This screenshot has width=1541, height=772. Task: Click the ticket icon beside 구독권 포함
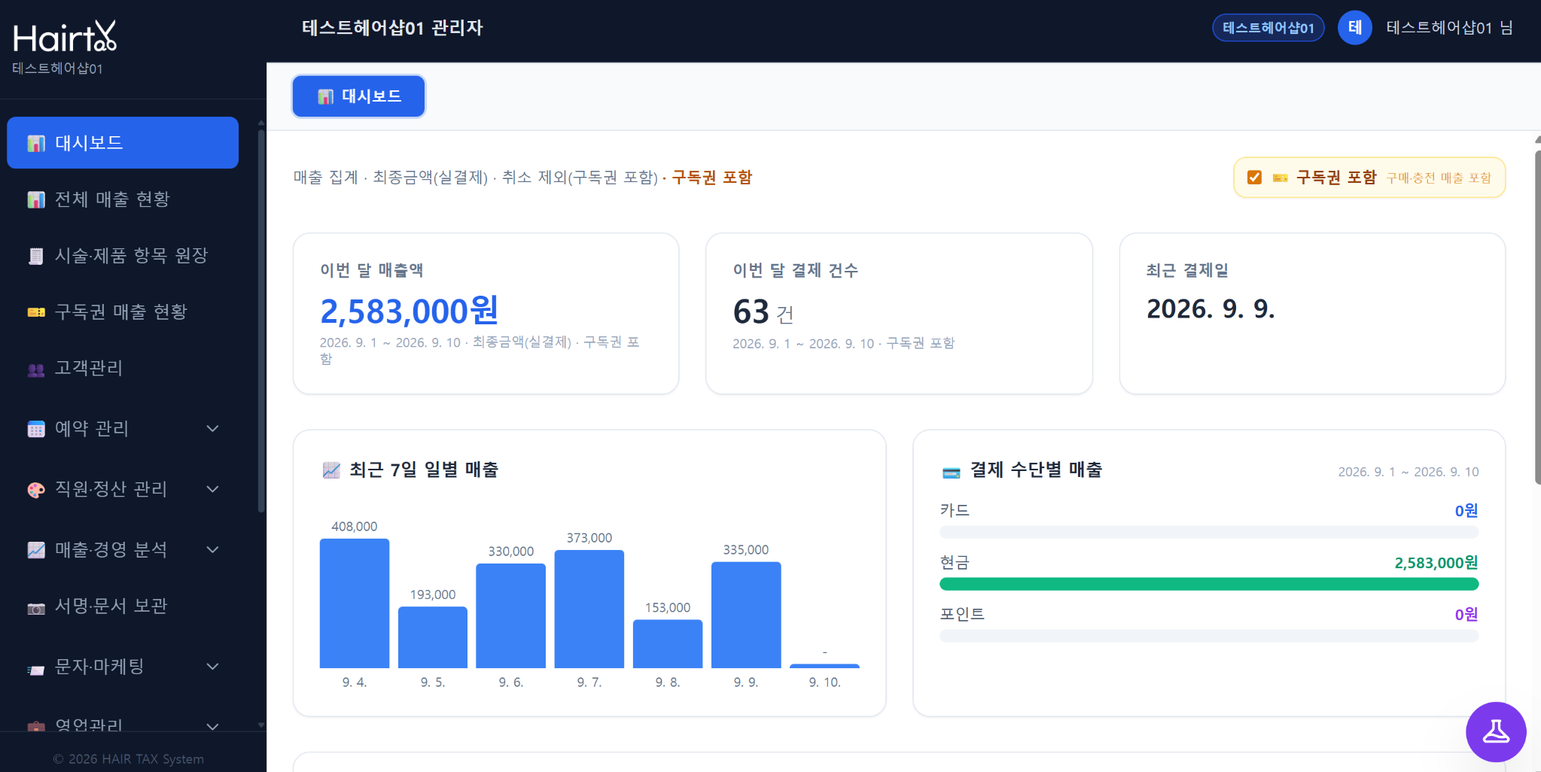point(1280,178)
